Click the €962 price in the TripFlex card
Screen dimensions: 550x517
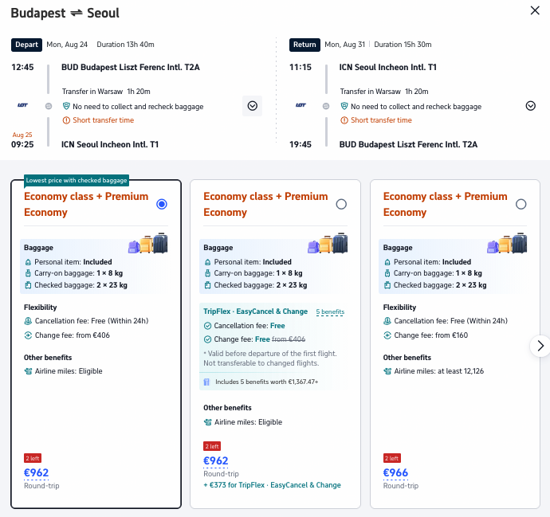tap(216, 461)
